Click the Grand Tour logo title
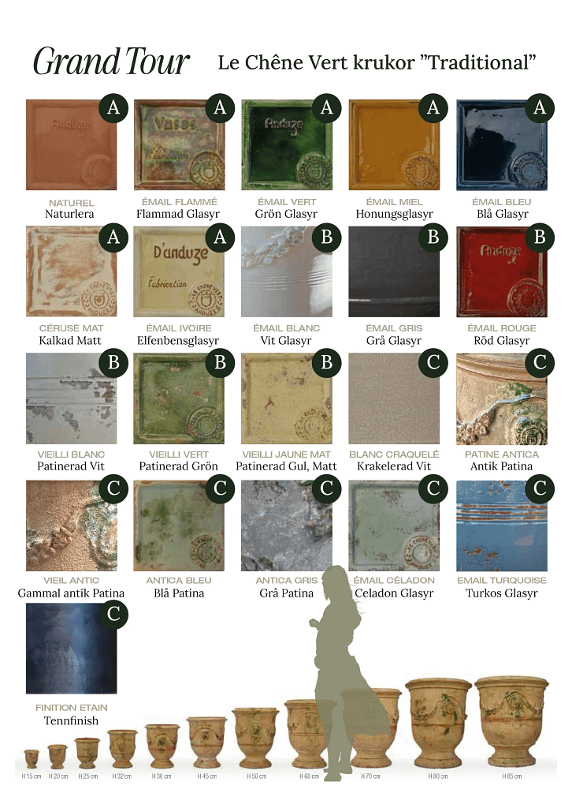 [x=111, y=62]
